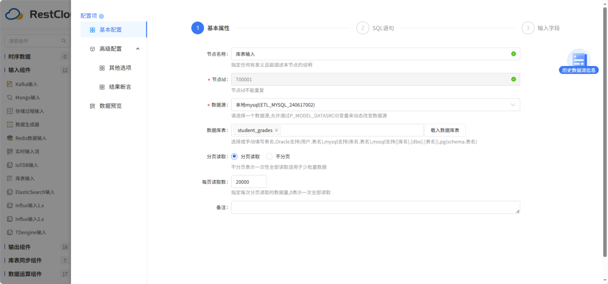Remove the student_grades table tag

(x=277, y=130)
